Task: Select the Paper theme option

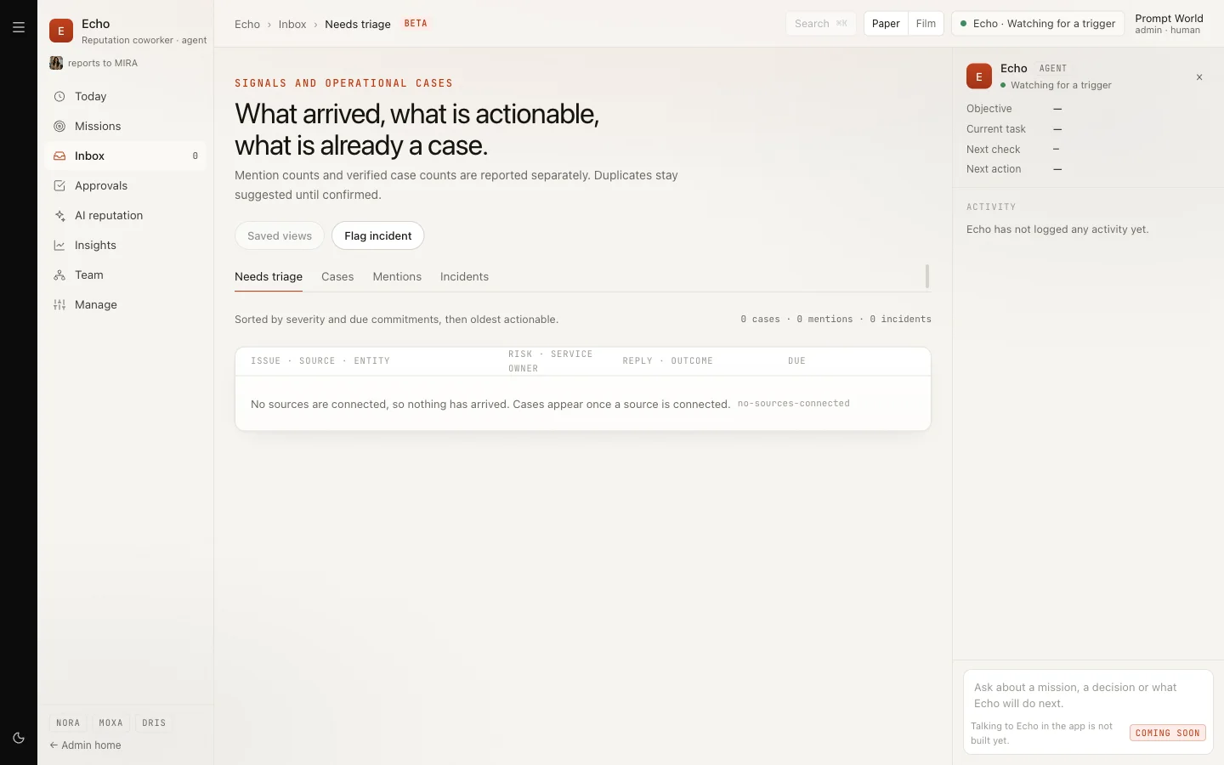Action: tap(886, 24)
